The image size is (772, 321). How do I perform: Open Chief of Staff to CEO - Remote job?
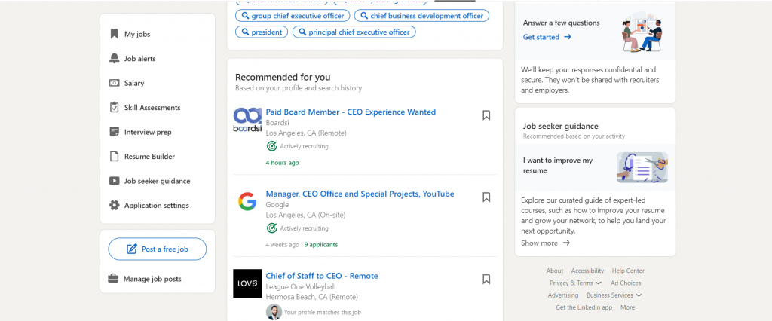pos(322,276)
